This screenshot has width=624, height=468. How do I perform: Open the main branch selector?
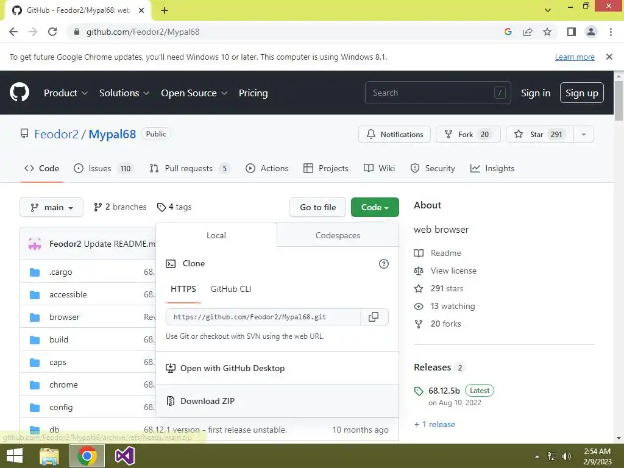(x=51, y=207)
